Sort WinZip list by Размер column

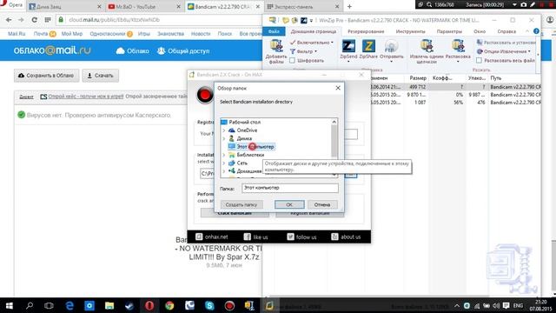(x=417, y=78)
